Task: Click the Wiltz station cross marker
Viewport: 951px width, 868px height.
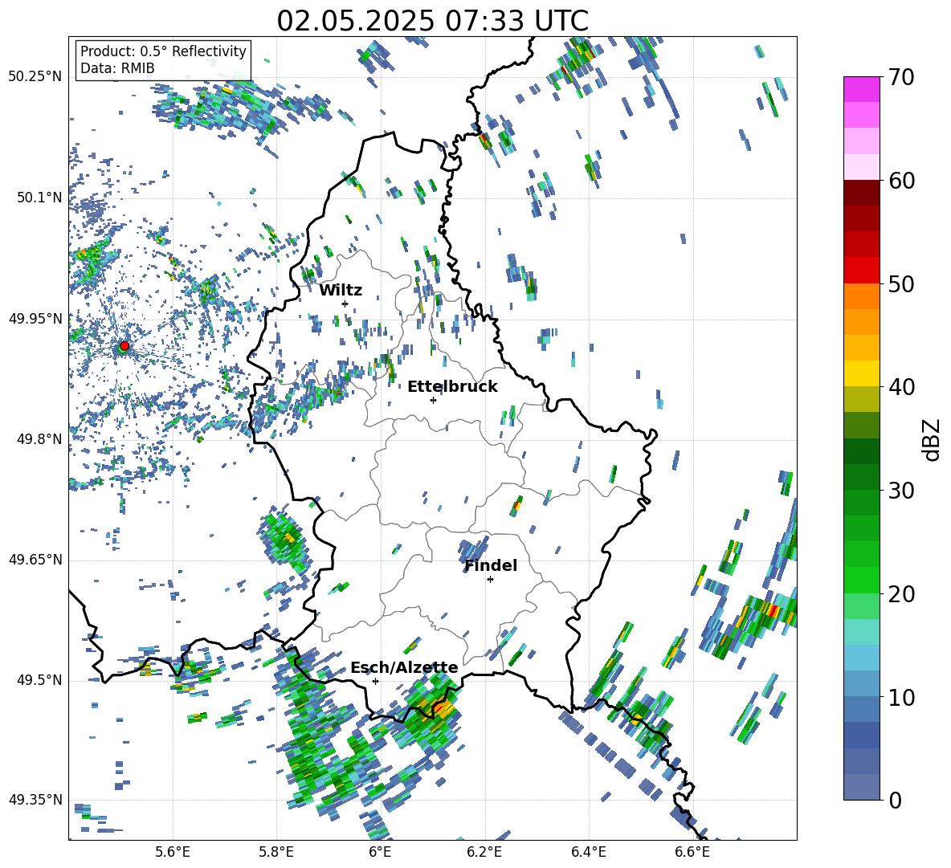Action: pyautogui.click(x=345, y=304)
